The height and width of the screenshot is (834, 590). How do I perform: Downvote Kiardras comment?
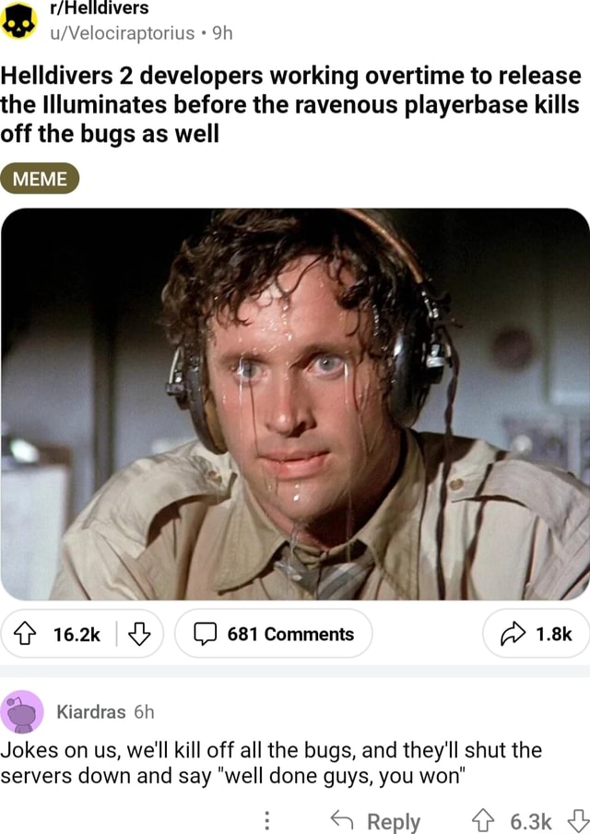click(578, 821)
